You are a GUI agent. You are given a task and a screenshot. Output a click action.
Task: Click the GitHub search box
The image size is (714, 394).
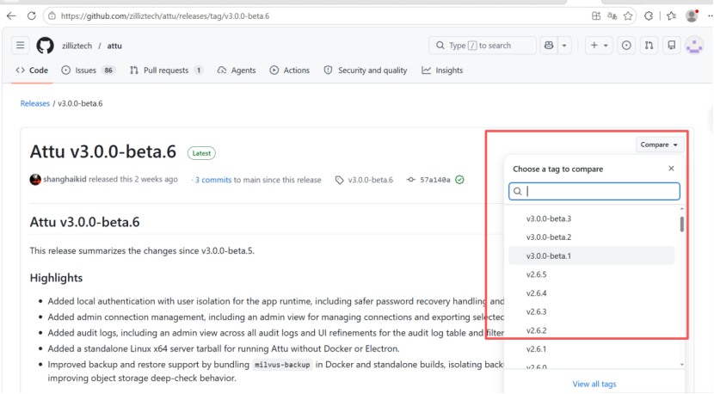click(x=483, y=45)
